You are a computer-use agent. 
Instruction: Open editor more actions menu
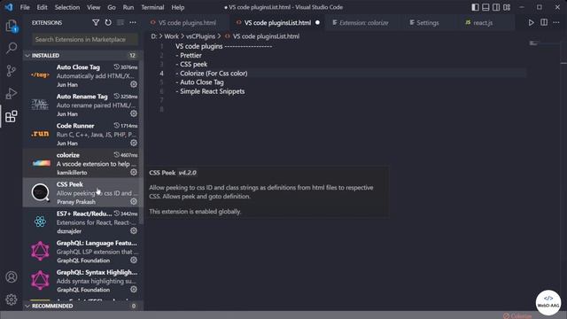tap(556, 22)
